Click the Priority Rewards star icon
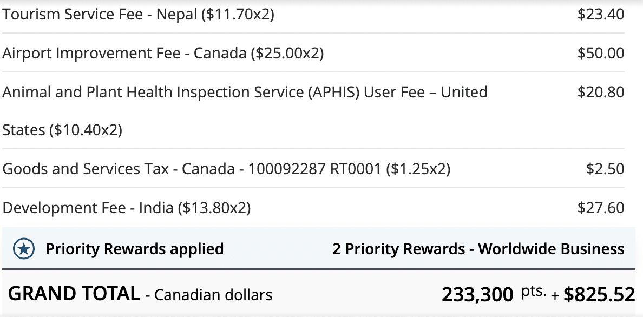This screenshot has width=643, height=317. (x=24, y=249)
